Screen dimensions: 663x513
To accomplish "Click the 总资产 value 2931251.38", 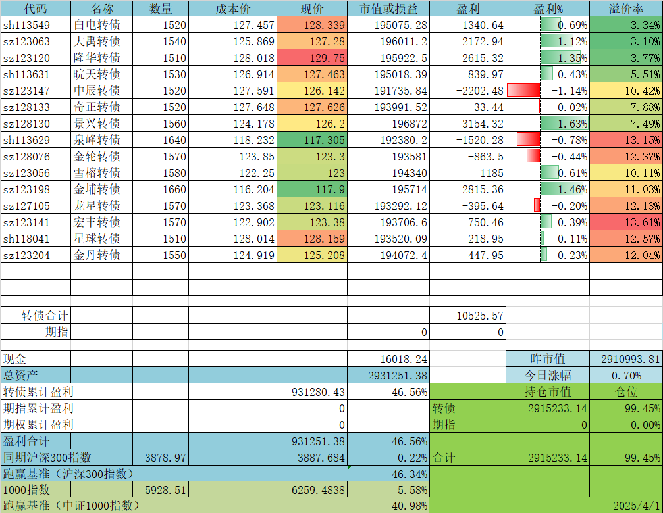I will coord(388,375).
